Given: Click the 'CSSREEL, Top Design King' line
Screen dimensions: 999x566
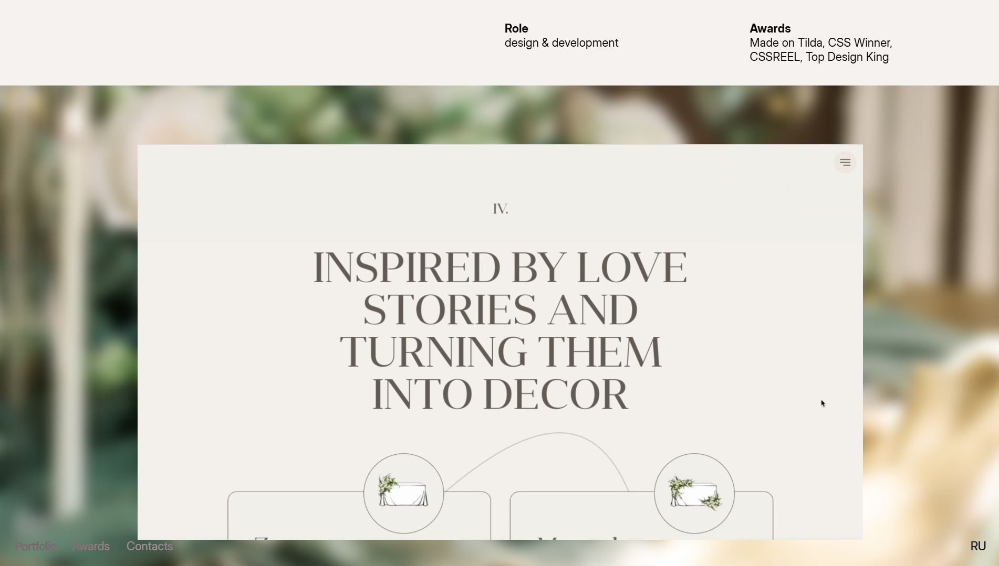Looking at the screenshot, I should click(819, 57).
